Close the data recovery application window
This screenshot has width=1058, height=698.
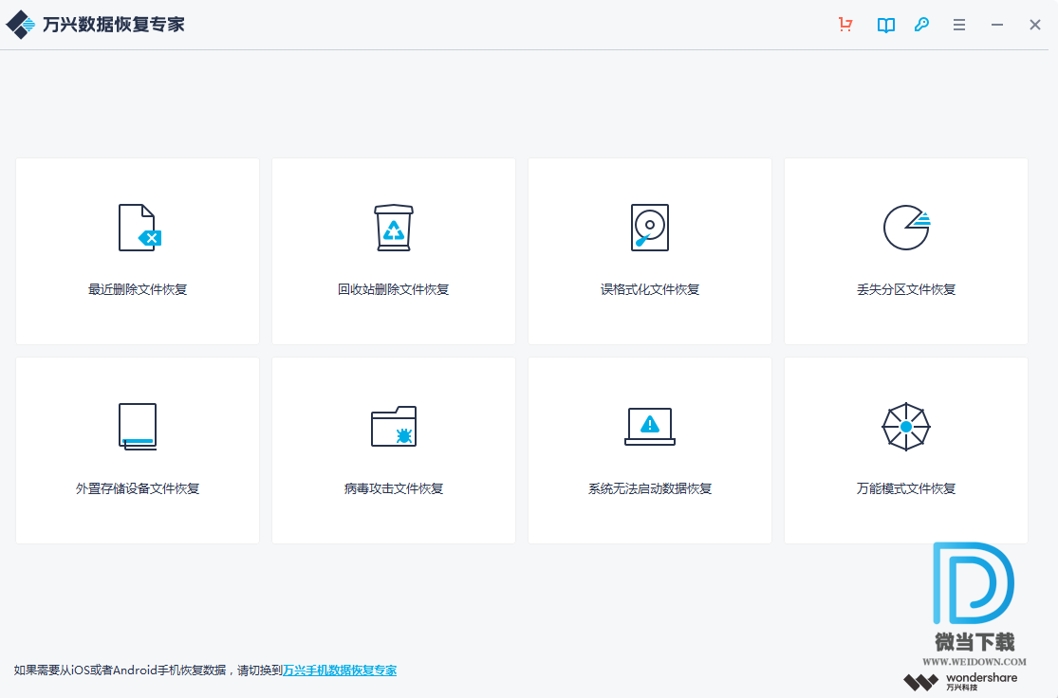[x=1035, y=25]
